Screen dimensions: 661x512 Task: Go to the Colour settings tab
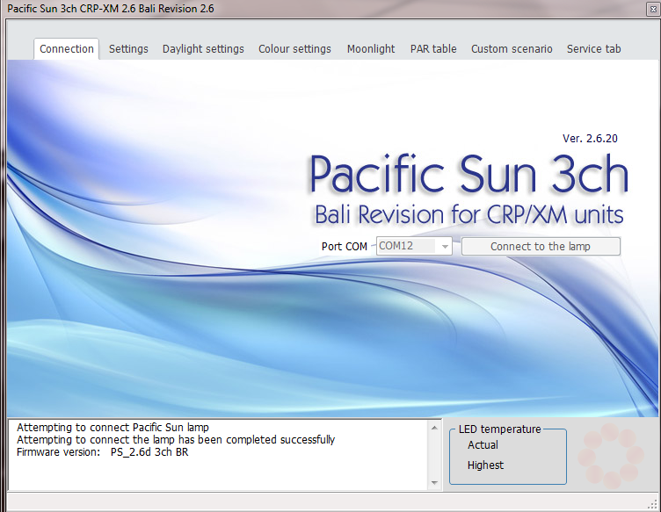pos(294,49)
